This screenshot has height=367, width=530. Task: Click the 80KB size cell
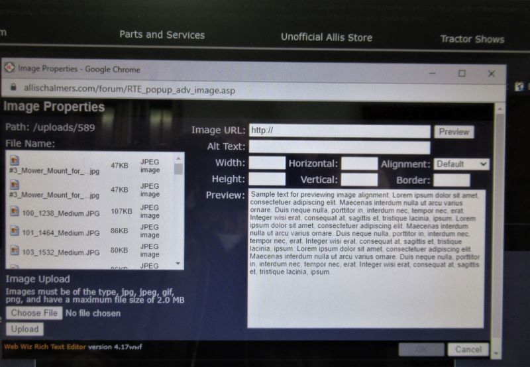[x=119, y=250]
